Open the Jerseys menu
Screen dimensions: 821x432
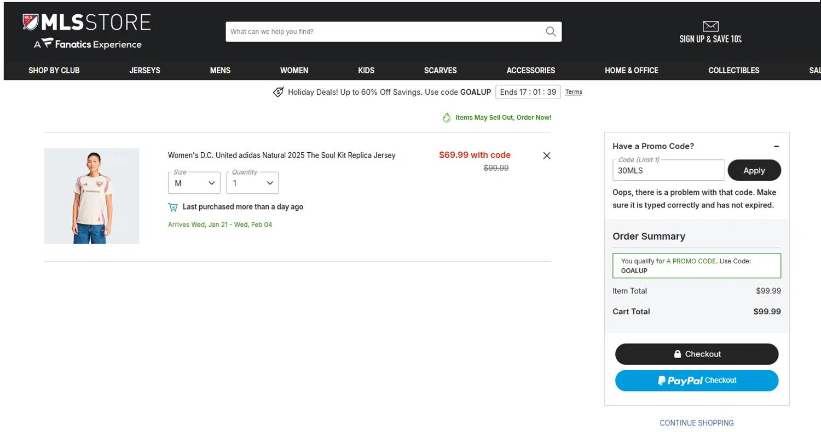[144, 71]
